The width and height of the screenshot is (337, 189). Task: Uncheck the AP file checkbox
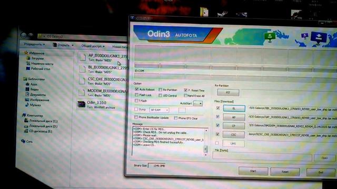(217, 117)
